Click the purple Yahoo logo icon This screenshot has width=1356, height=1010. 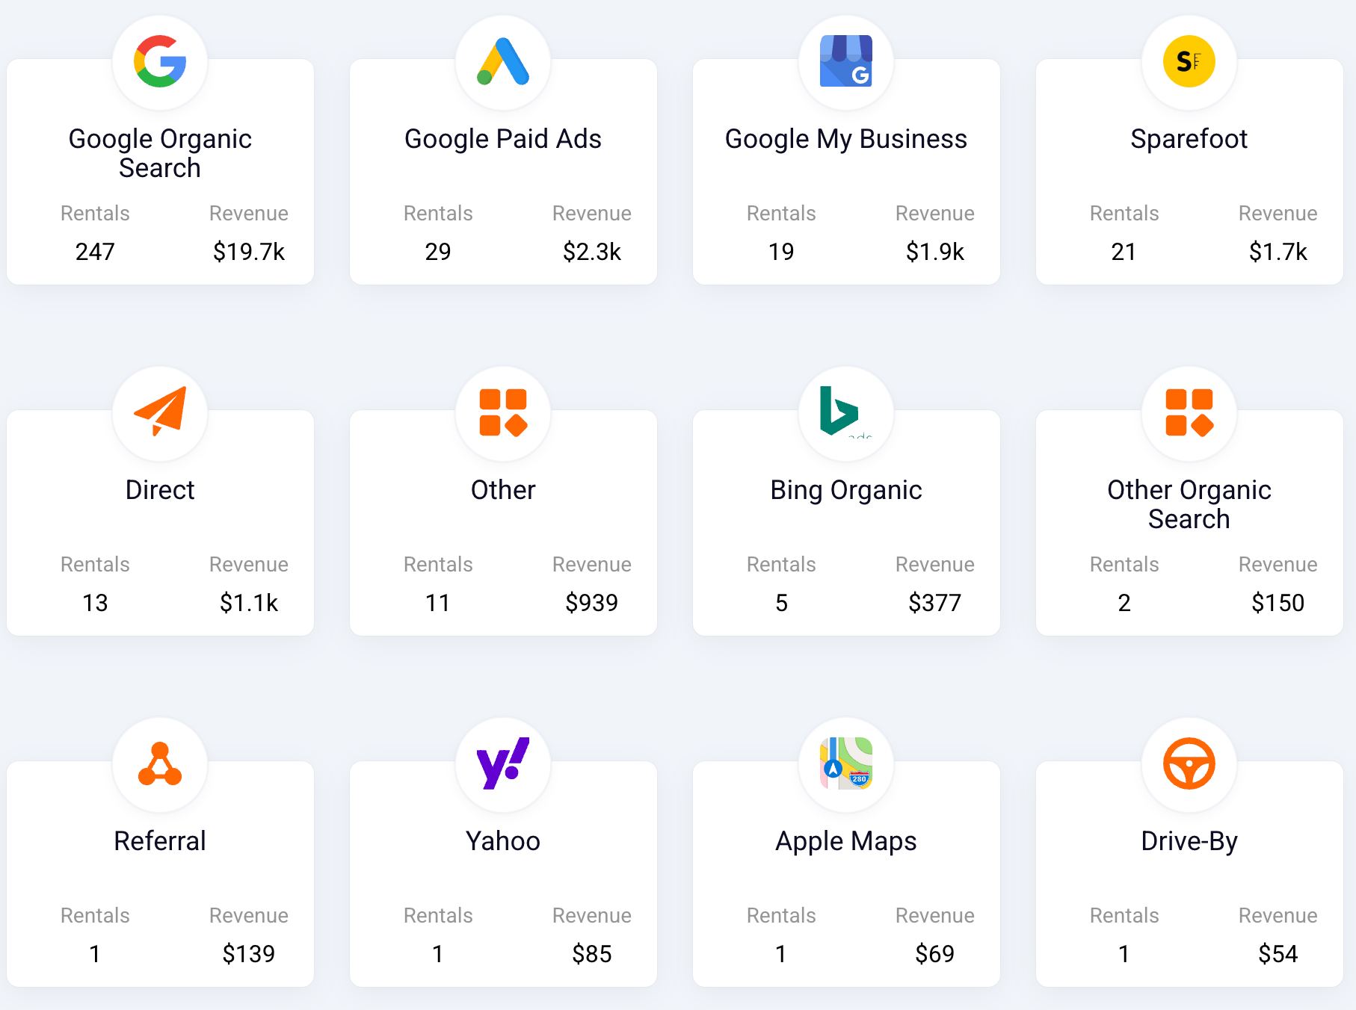tap(503, 763)
